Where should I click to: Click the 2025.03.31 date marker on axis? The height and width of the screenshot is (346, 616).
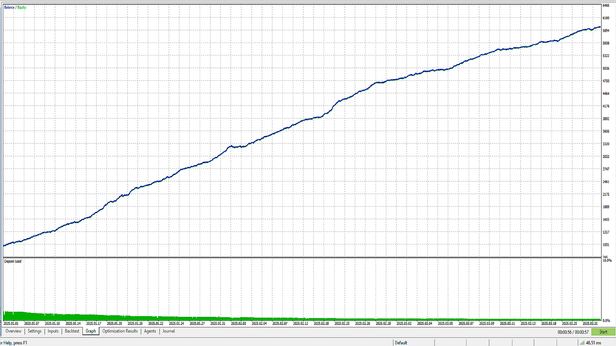pyautogui.click(x=590, y=324)
